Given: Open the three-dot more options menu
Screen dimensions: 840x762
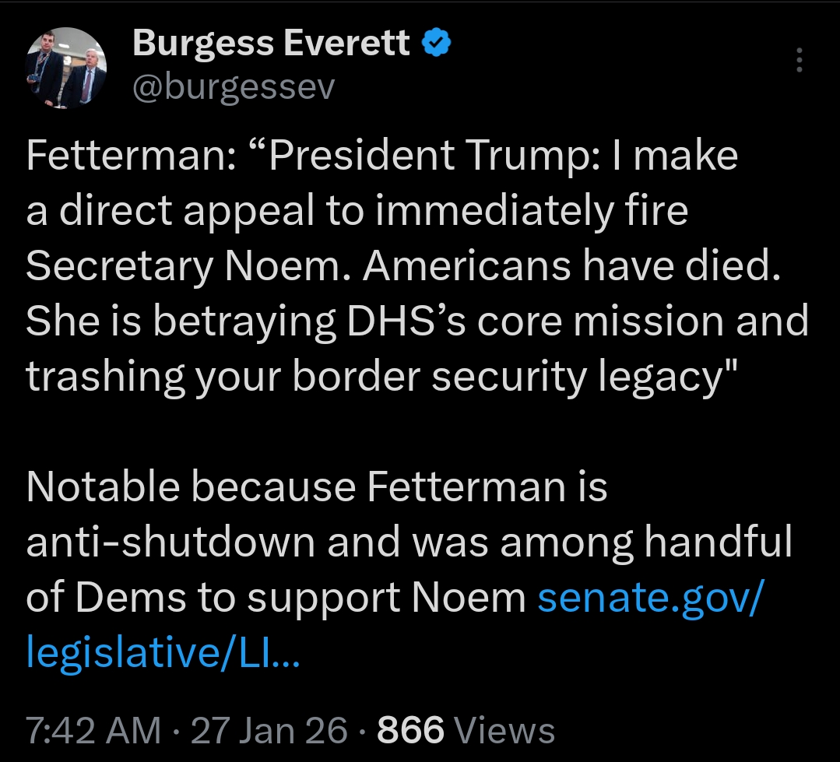Looking at the screenshot, I should (x=800, y=59).
